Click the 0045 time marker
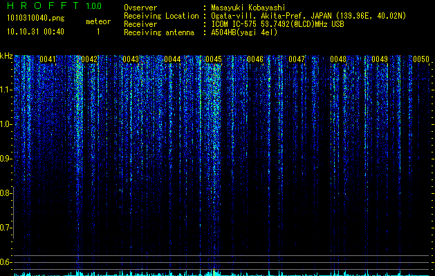Image resolution: width=435 pixels, height=276 pixels. 214,59
